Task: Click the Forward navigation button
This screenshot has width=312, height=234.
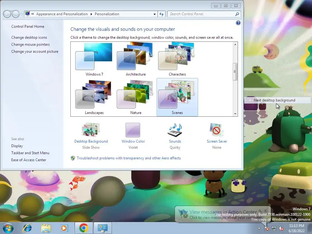Action: click(x=16, y=14)
